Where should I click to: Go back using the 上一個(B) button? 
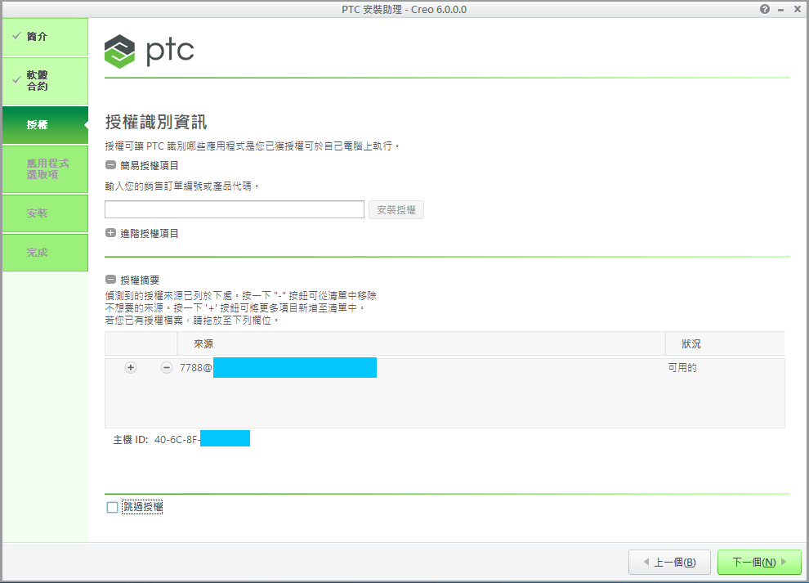[669, 562]
